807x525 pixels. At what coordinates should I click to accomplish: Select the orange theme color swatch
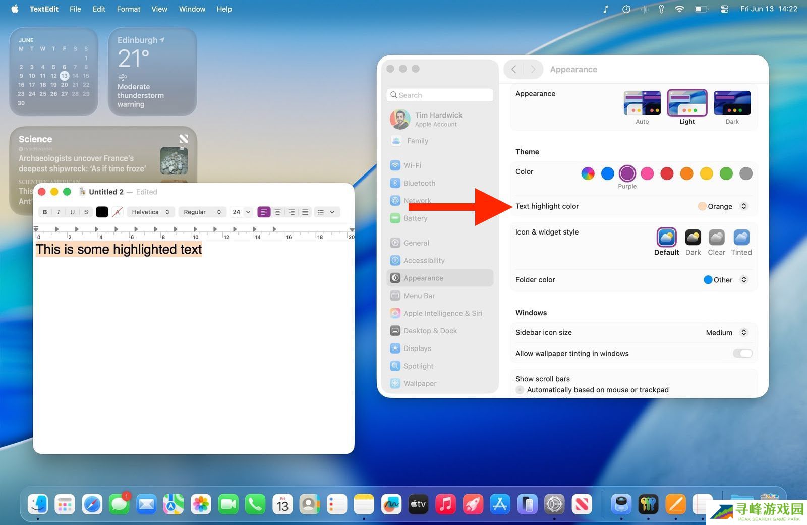point(686,173)
